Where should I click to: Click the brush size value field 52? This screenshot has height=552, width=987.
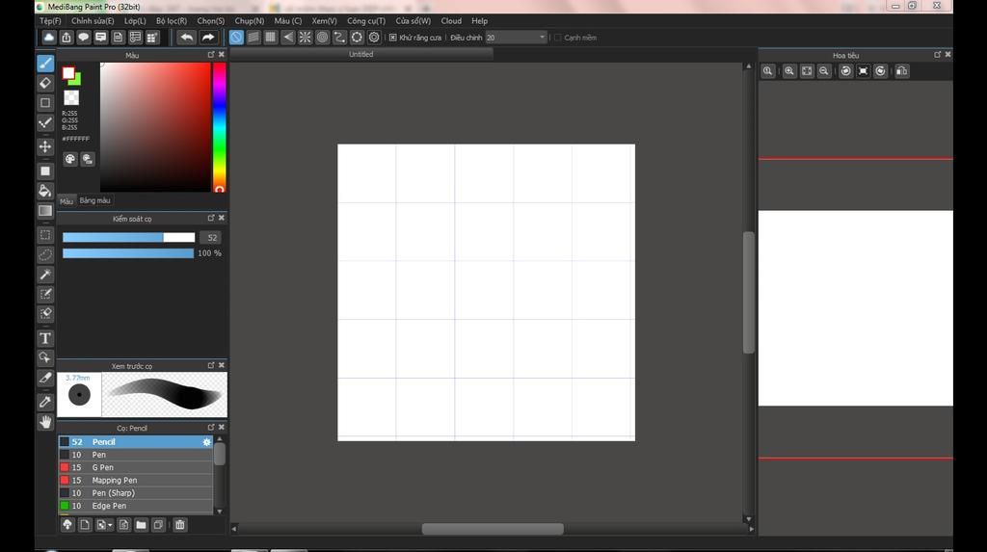click(x=212, y=237)
